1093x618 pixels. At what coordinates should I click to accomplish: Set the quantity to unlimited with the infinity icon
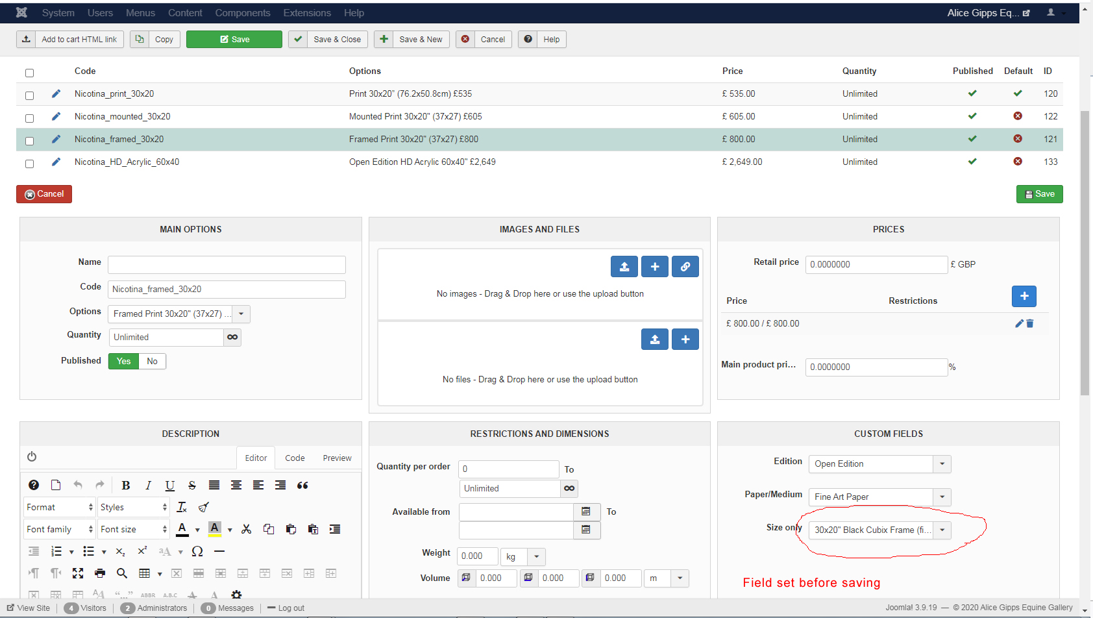(x=232, y=338)
